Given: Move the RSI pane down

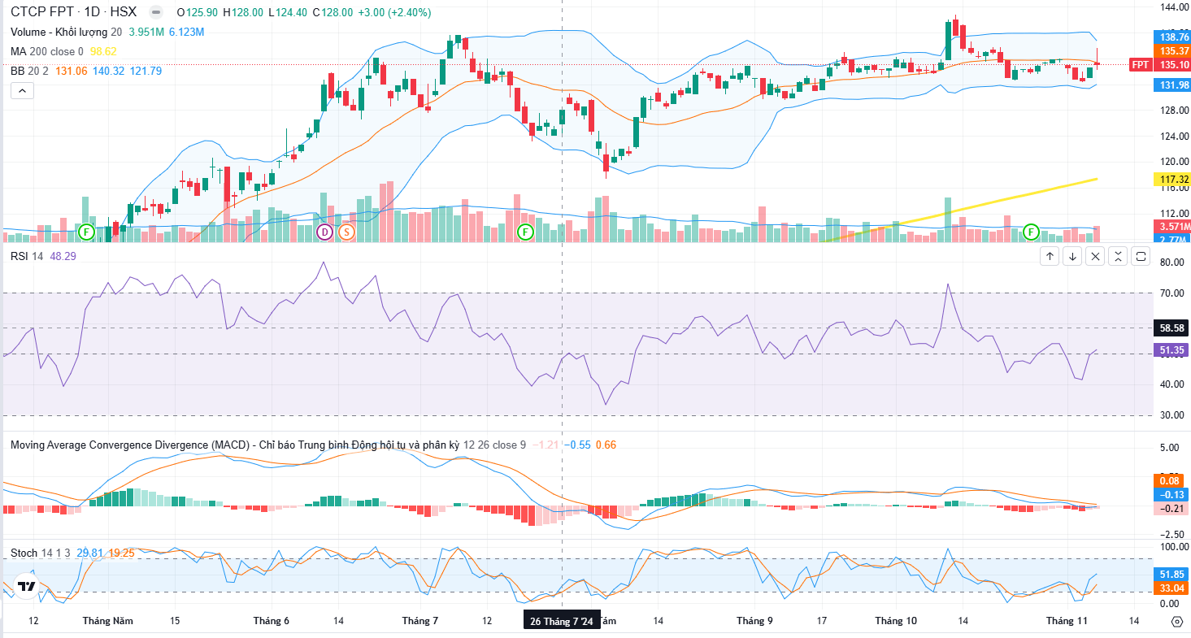Looking at the screenshot, I should pyautogui.click(x=1072, y=257).
